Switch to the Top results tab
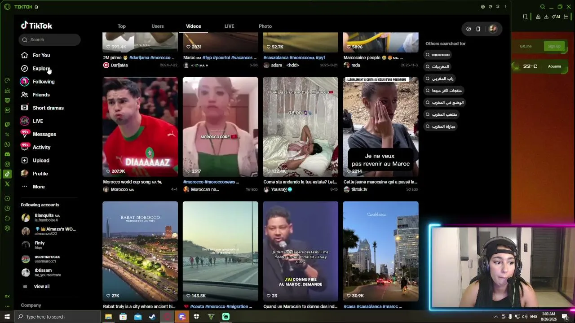Viewport: 575px width, 323px height. point(121,26)
